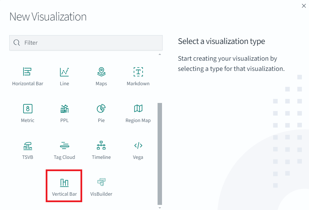This screenshot has width=309, height=210.
Task: Click the "Timeline" label
Action: click(101, 157)
